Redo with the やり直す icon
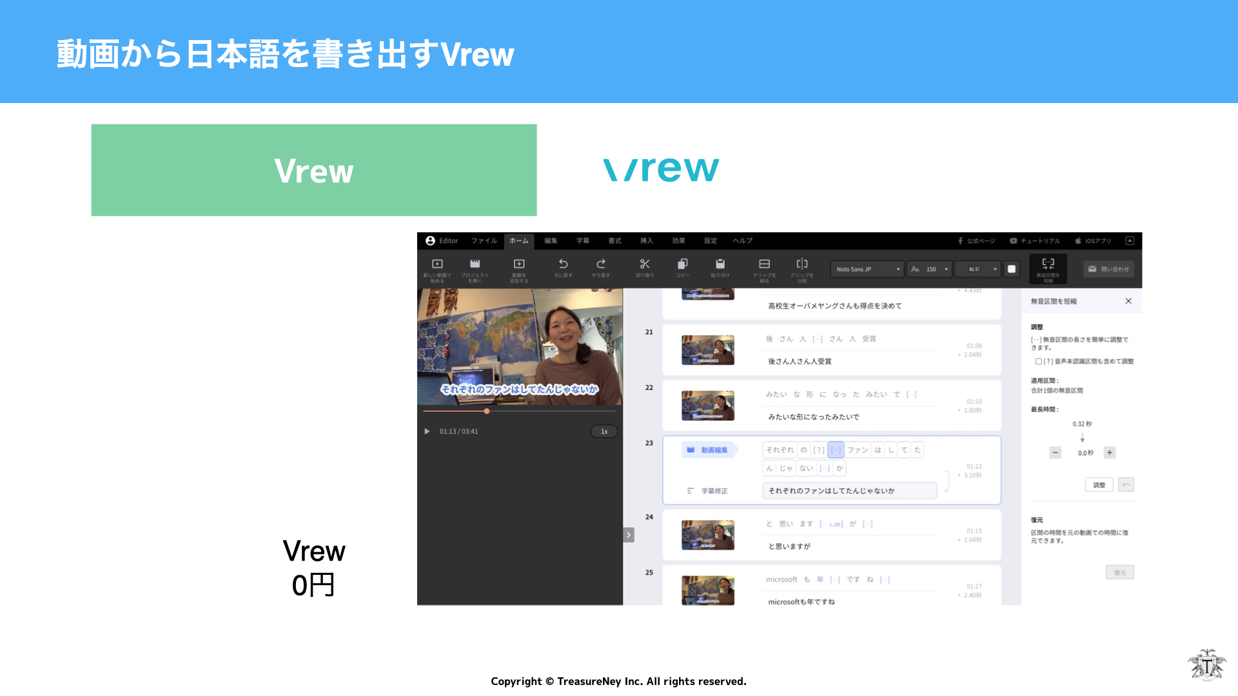Screen dimensions: 1238x696 [601, 264]
